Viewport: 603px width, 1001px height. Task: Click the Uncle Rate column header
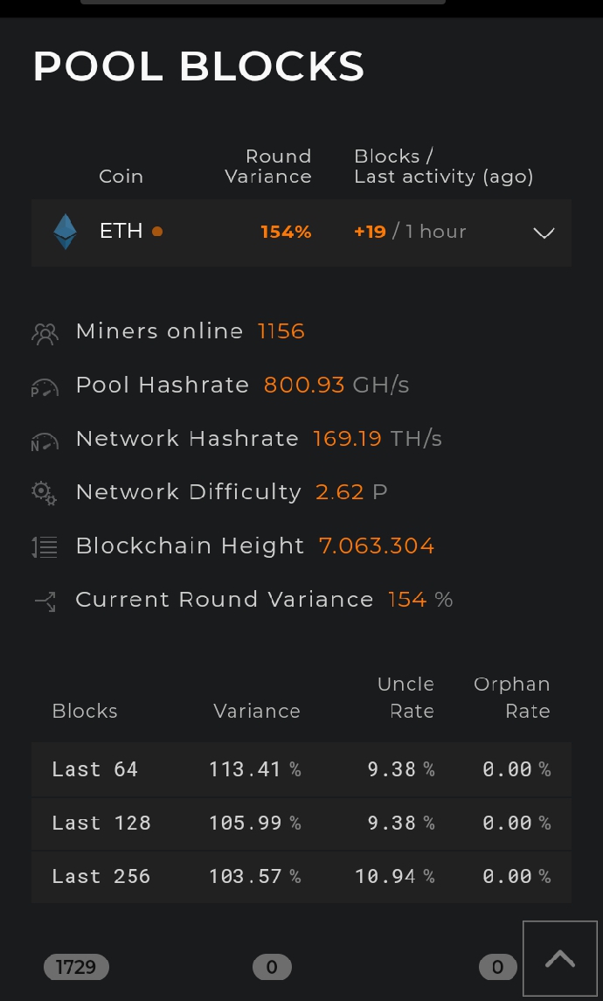pyautogui.click(x=405, y=697)
